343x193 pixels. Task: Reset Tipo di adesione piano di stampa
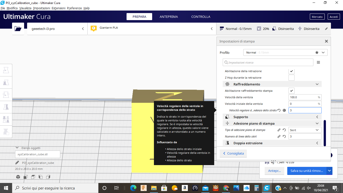[x=284, y=130]
